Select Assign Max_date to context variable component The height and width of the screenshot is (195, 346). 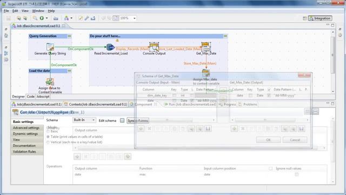206,73
